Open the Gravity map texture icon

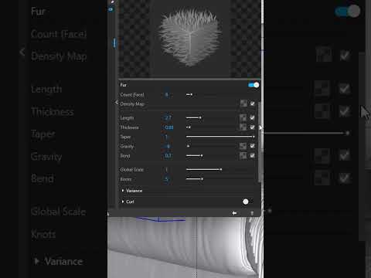coord(243,146)
